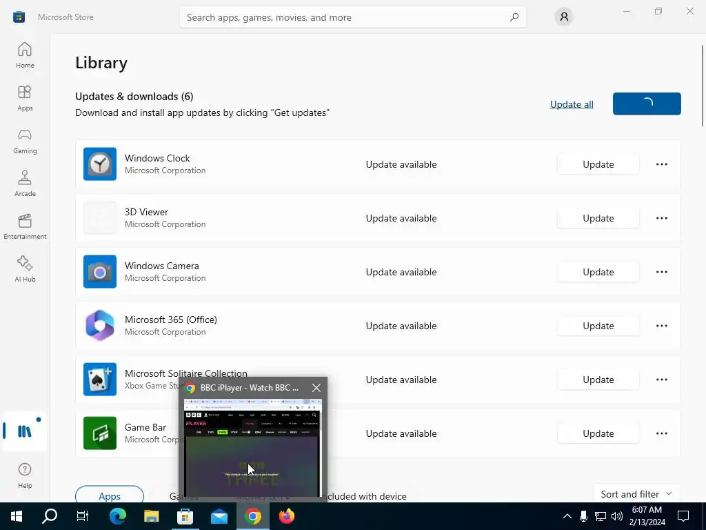Launch Microsoft Edge from taskbar
This screenshot has width=706, height=530.
point(117,516)
